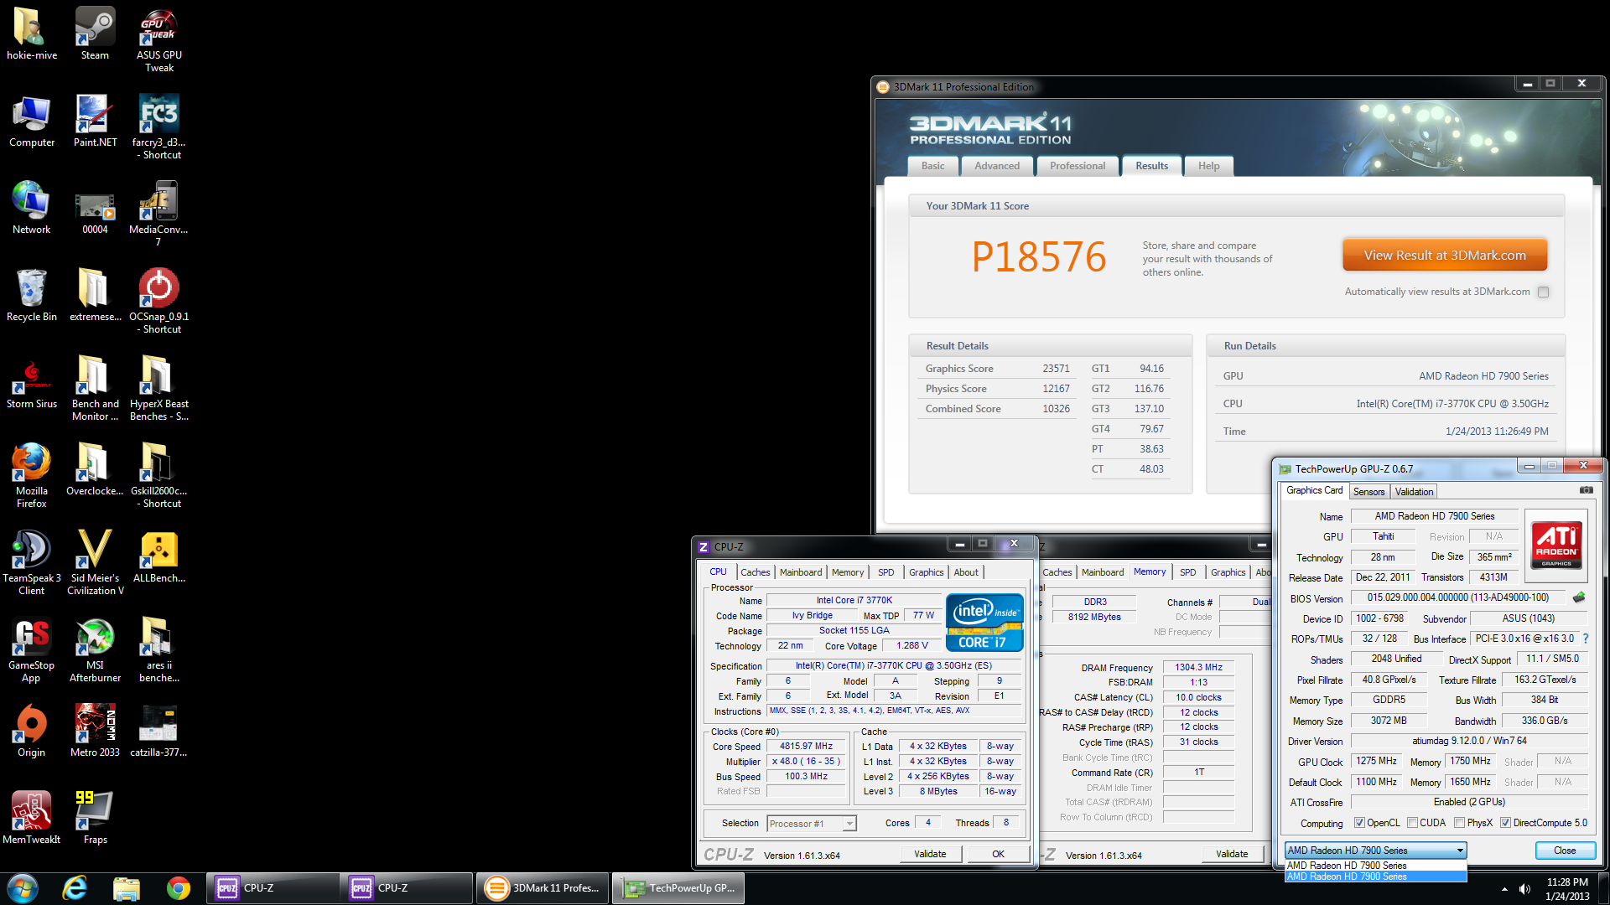The height and width of the screenshot is (905, 1610).
Task: Open the hokie-mive folder icon
Action: pos(32,34)
